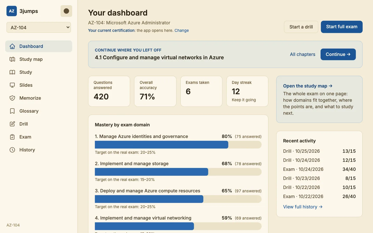Click the AZ logo badge
The height and width of the screenshot is (233, 373).
(x=12, y=11)
